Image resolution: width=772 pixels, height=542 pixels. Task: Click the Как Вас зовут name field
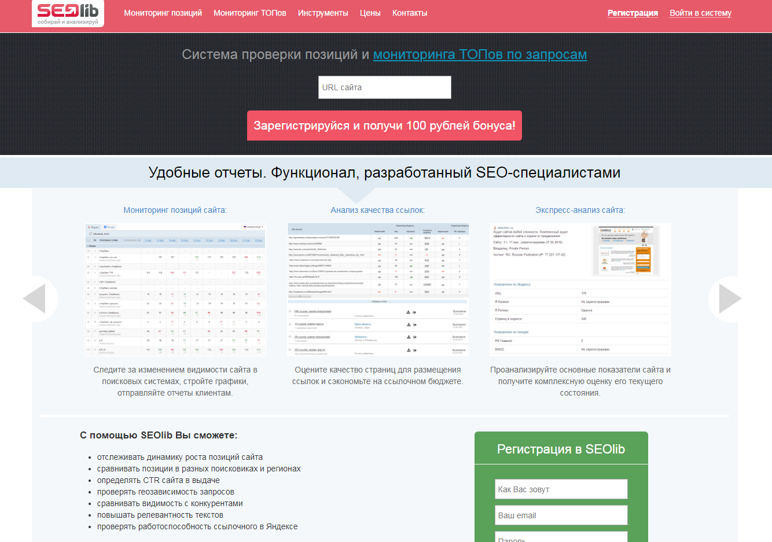click(x=561, y=489)
